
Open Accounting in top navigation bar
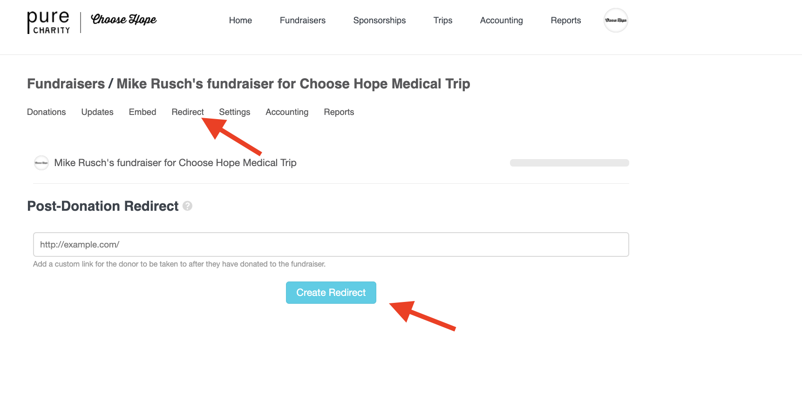click(x=502, y=20)
